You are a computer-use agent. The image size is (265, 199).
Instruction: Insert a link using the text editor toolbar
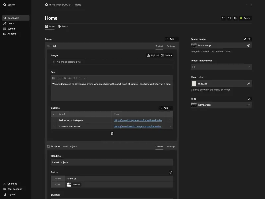tap(70, 78)
